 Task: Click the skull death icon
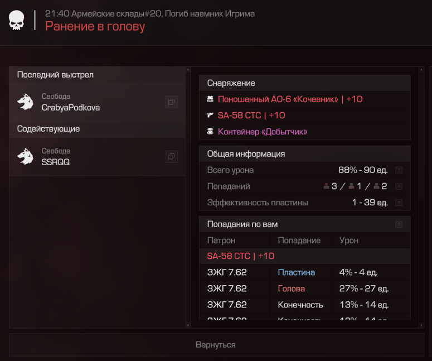click(17, 20)
